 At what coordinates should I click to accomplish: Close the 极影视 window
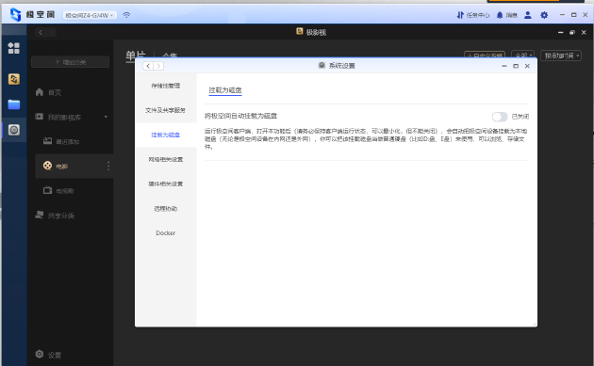tap(584, 33)
